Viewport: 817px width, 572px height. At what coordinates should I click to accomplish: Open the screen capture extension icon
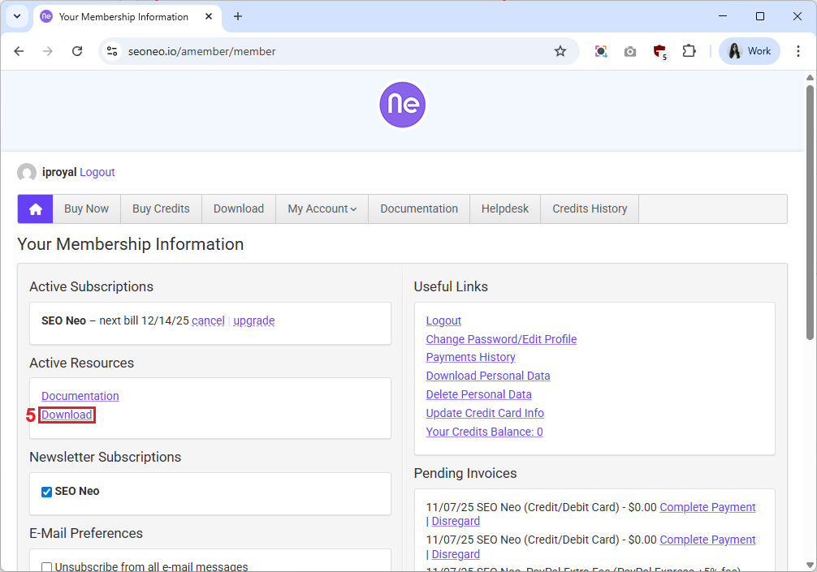pyautogui.click(x=601, y=51)
